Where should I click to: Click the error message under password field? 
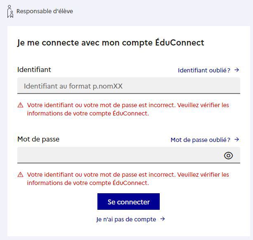point(128,179)
